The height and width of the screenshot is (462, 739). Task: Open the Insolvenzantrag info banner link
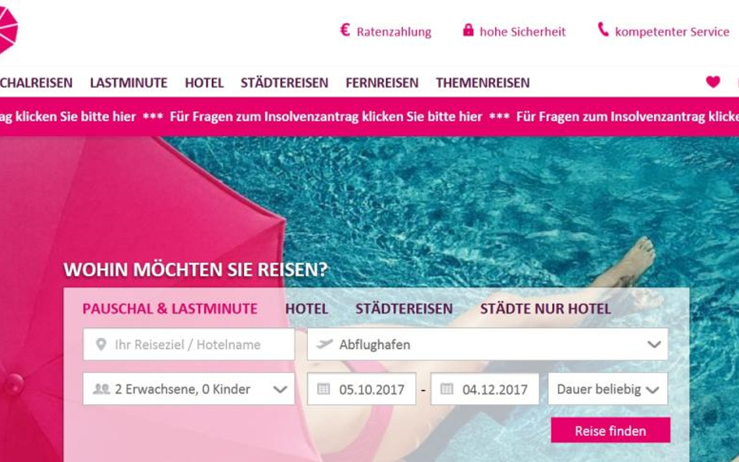326,117
